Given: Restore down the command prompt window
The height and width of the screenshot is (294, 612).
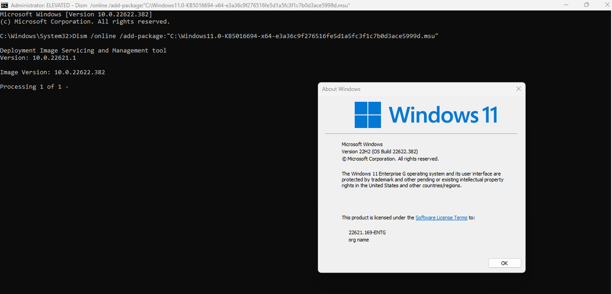Looking at the screenshot, I should point(587,5).
